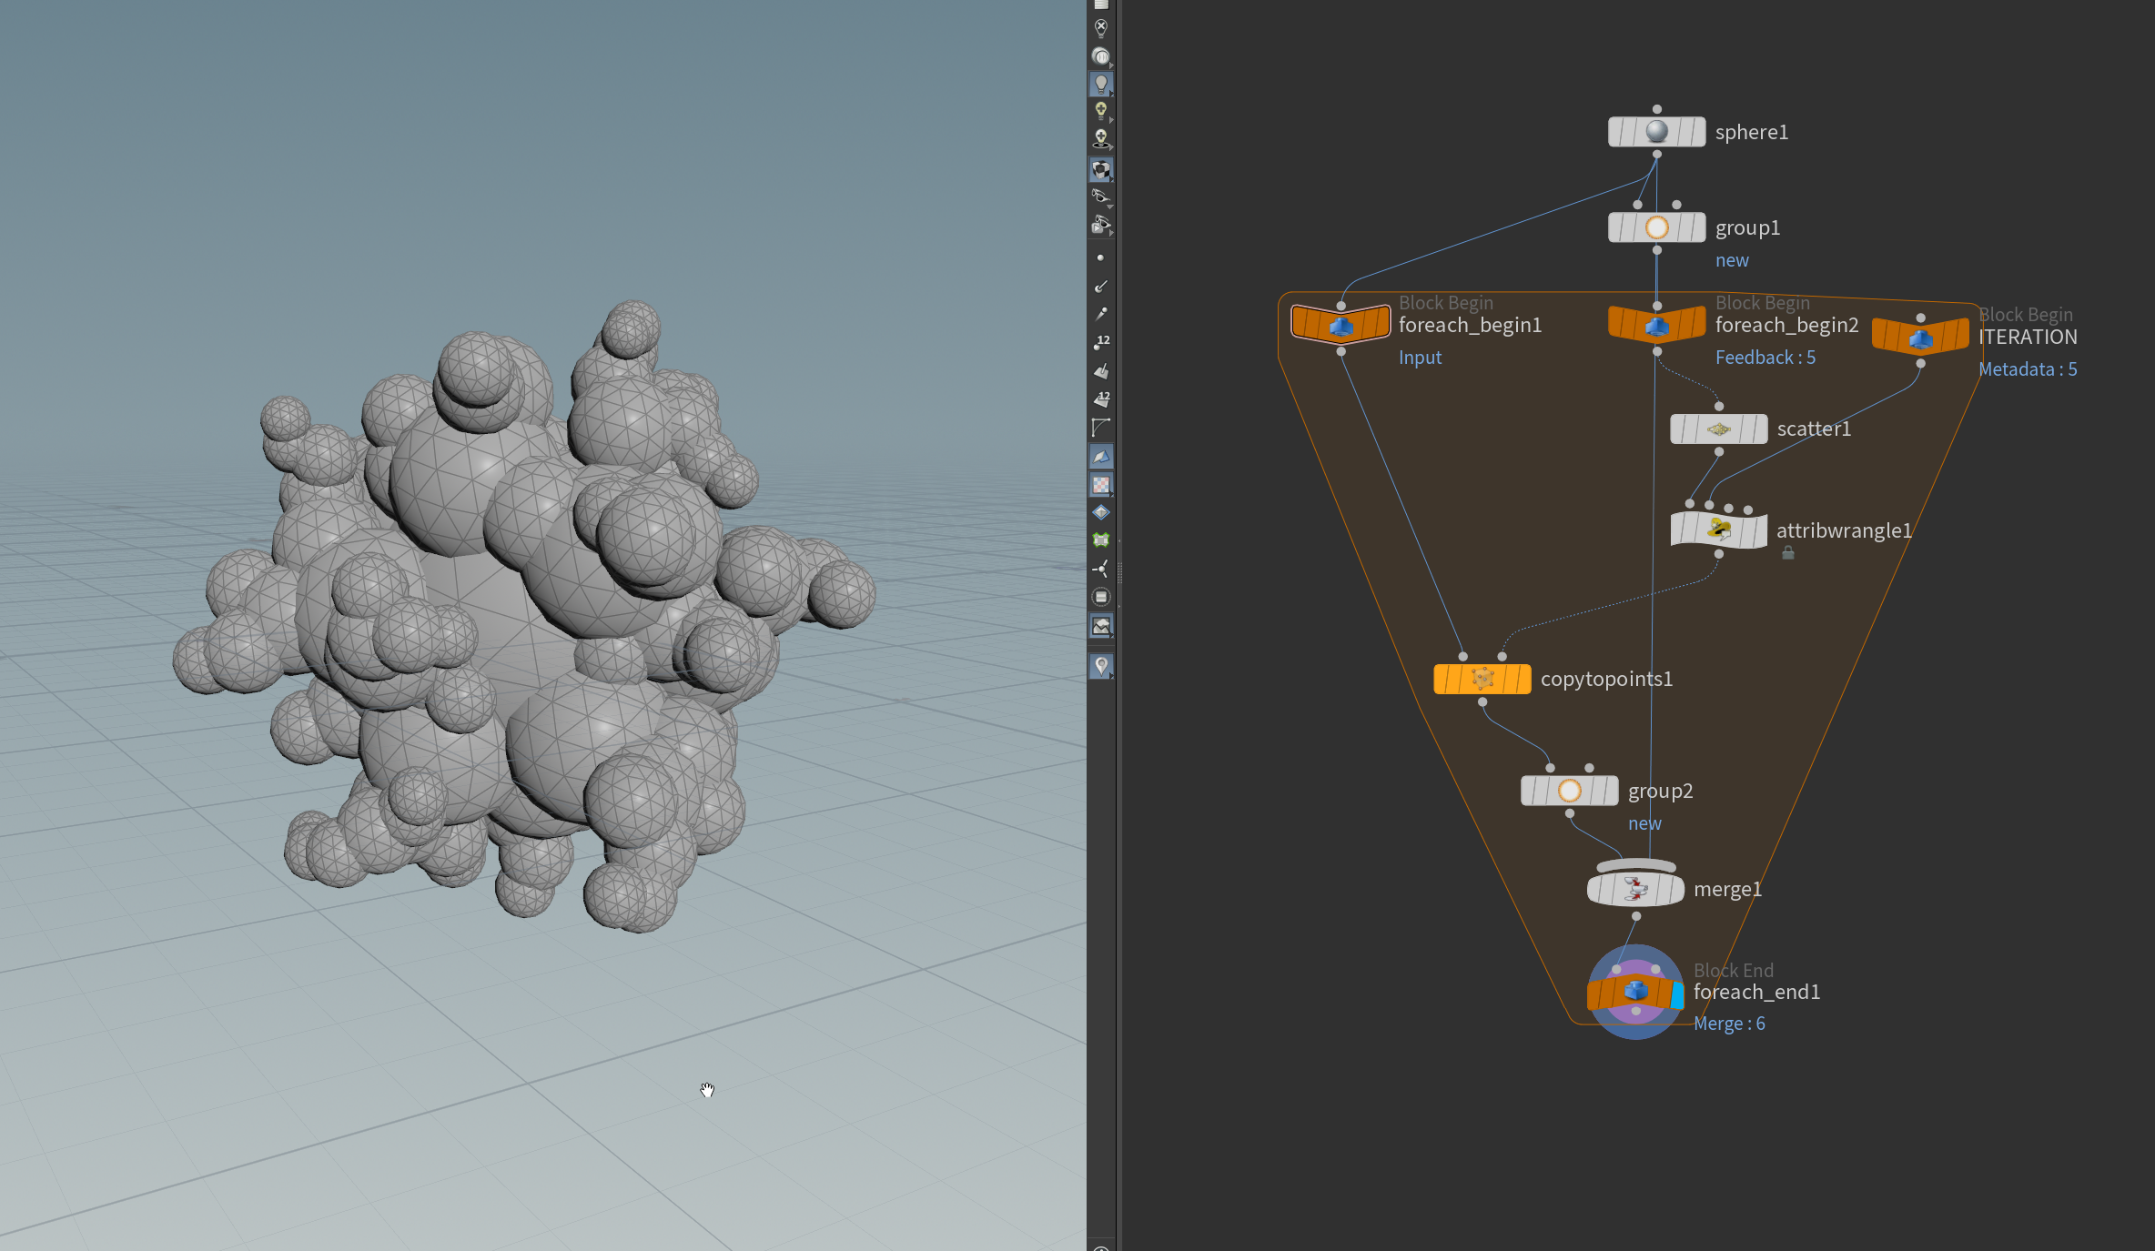Toggle the display flag on copytopoints1

pyautogui.click(x=1523, y=679)
